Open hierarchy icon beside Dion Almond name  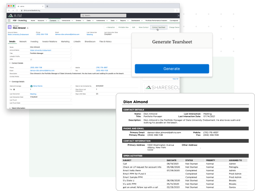(x=28, y=28)
